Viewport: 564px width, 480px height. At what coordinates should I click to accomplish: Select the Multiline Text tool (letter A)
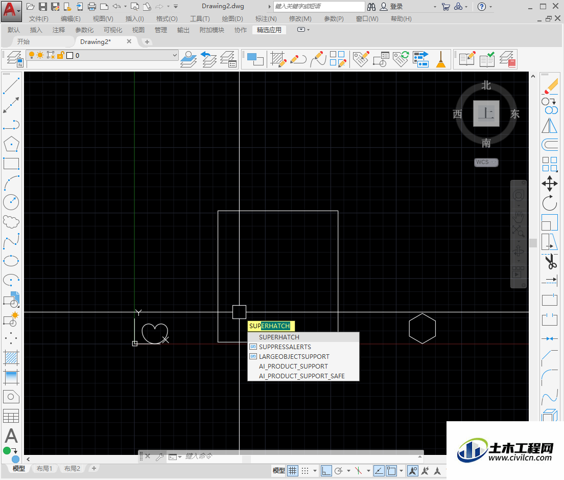pyautogui.click(x=11, y=436)
